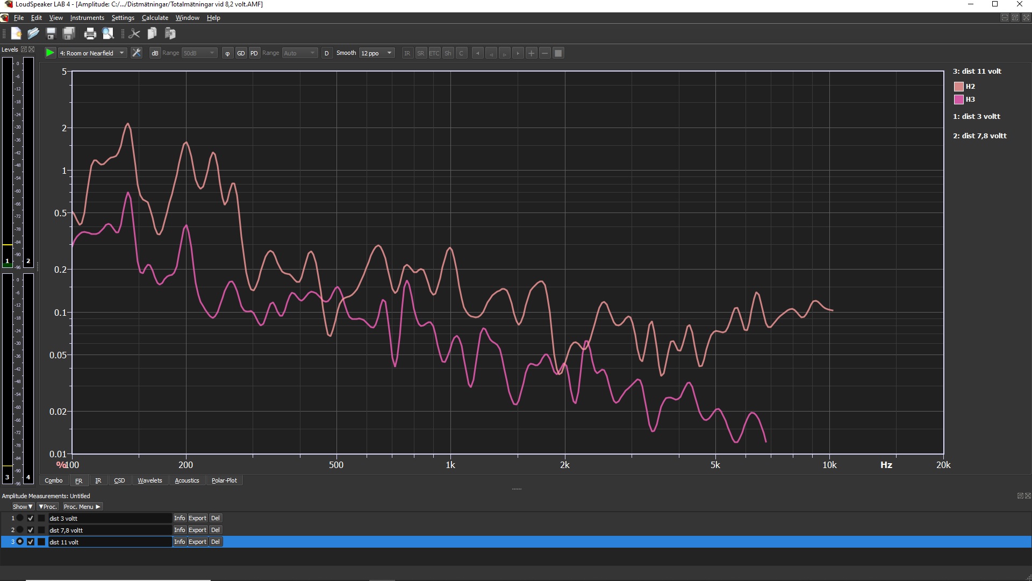Viewport: 1032px width, 581px height.
Task: Float the Levels panel with undock icon
Action: click(24, 49)
